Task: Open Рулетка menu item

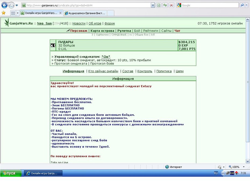Action: 124,31
